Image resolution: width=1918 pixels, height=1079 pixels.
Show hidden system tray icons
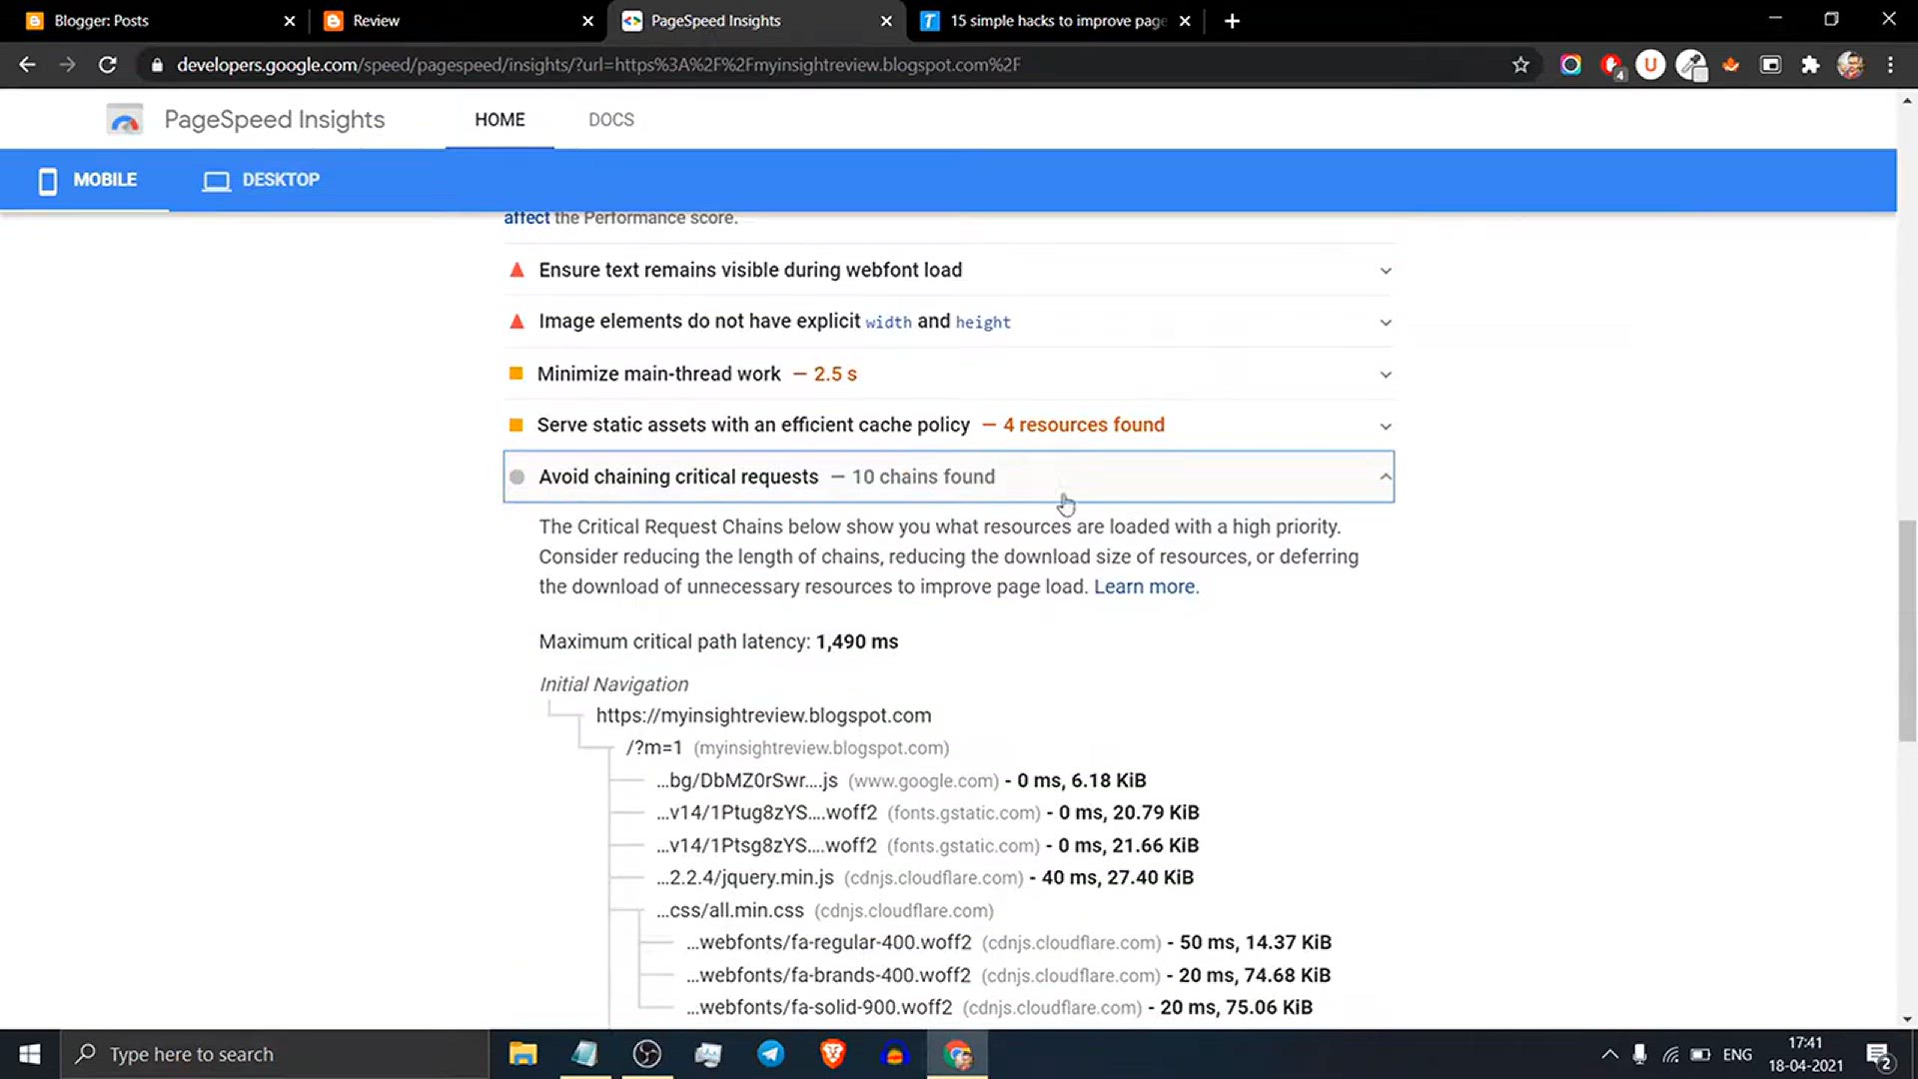tap(1609, 1054)
